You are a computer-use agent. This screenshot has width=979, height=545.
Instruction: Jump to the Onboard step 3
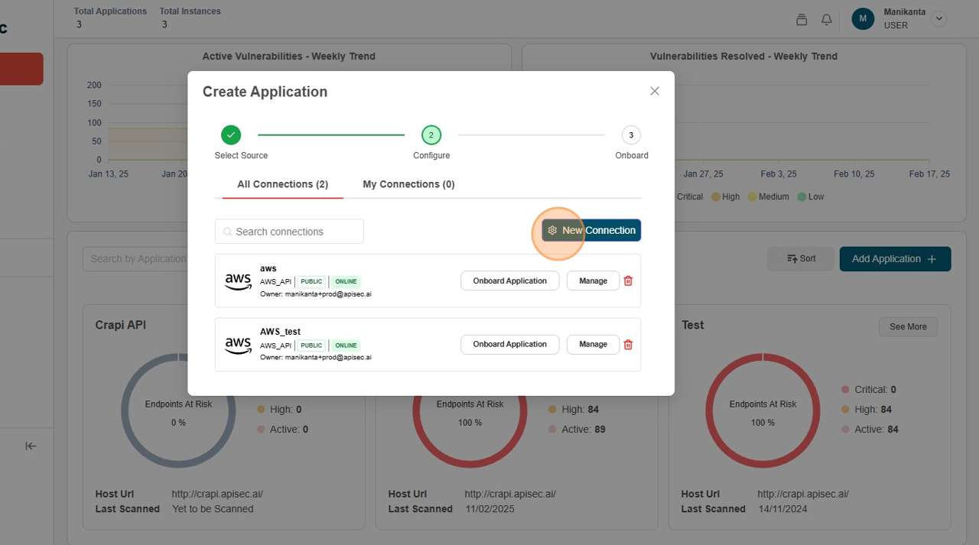click(630, 135)
